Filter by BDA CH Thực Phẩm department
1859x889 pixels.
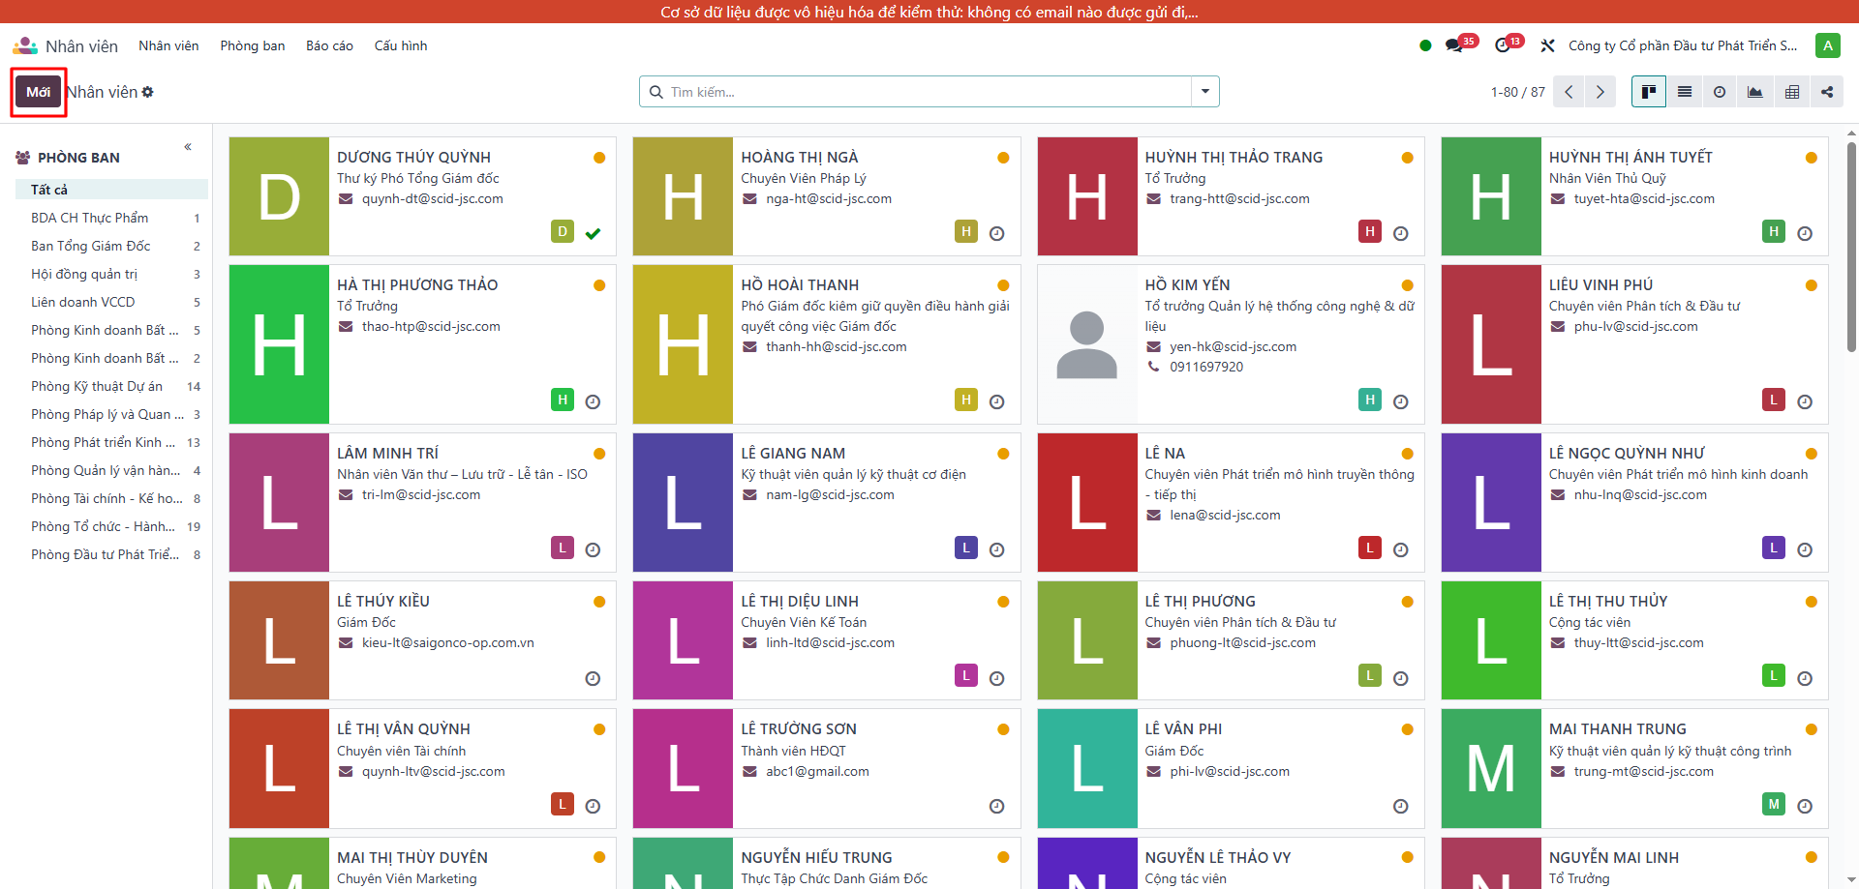(111, 218)
